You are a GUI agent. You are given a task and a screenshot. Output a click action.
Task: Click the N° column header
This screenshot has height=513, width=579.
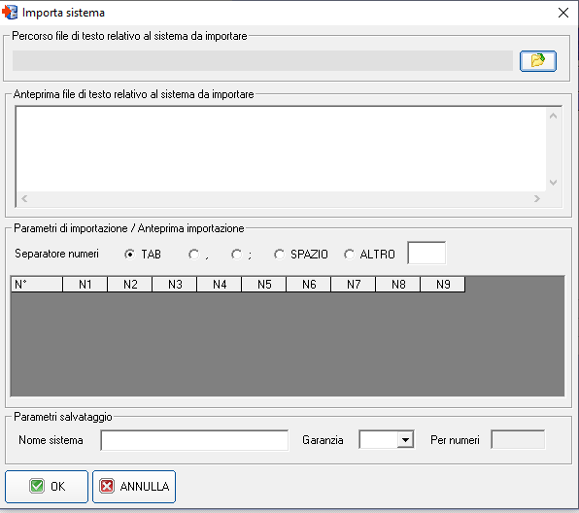click(37, 285)
